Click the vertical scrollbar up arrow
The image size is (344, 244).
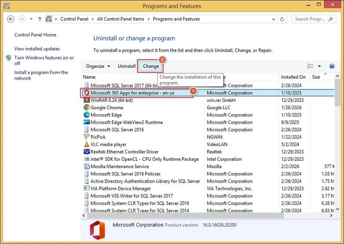338,76
